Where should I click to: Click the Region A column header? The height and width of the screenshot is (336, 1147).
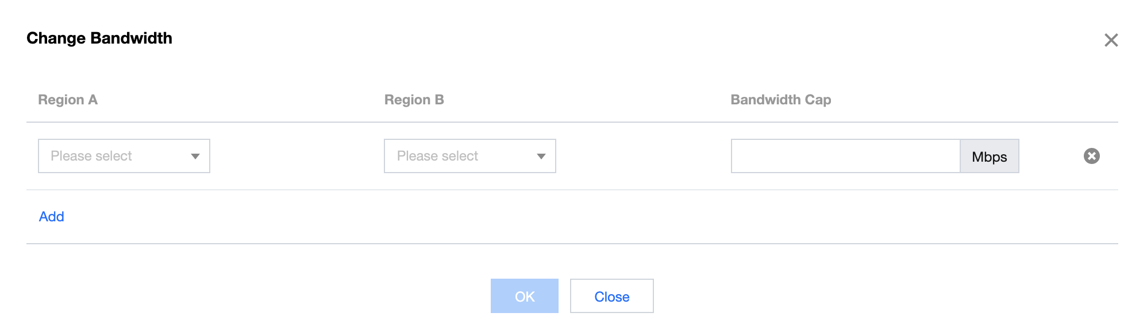[x=68, y=99]
